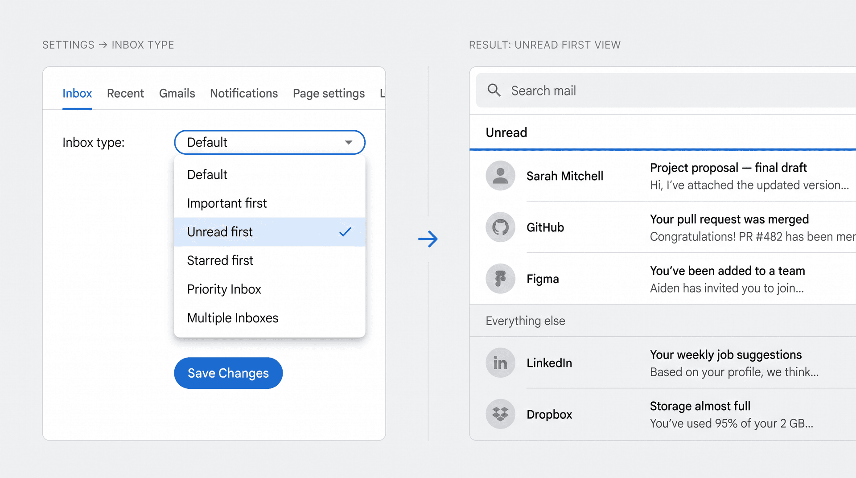Click the Figma icon

point(500,279)
